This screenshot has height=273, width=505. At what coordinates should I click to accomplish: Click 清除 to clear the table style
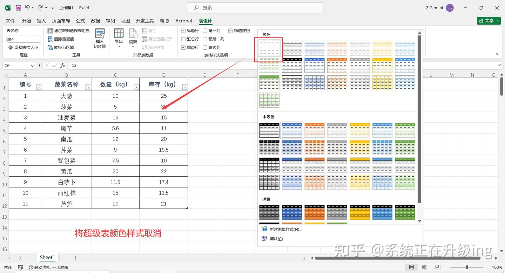point(276,239)
